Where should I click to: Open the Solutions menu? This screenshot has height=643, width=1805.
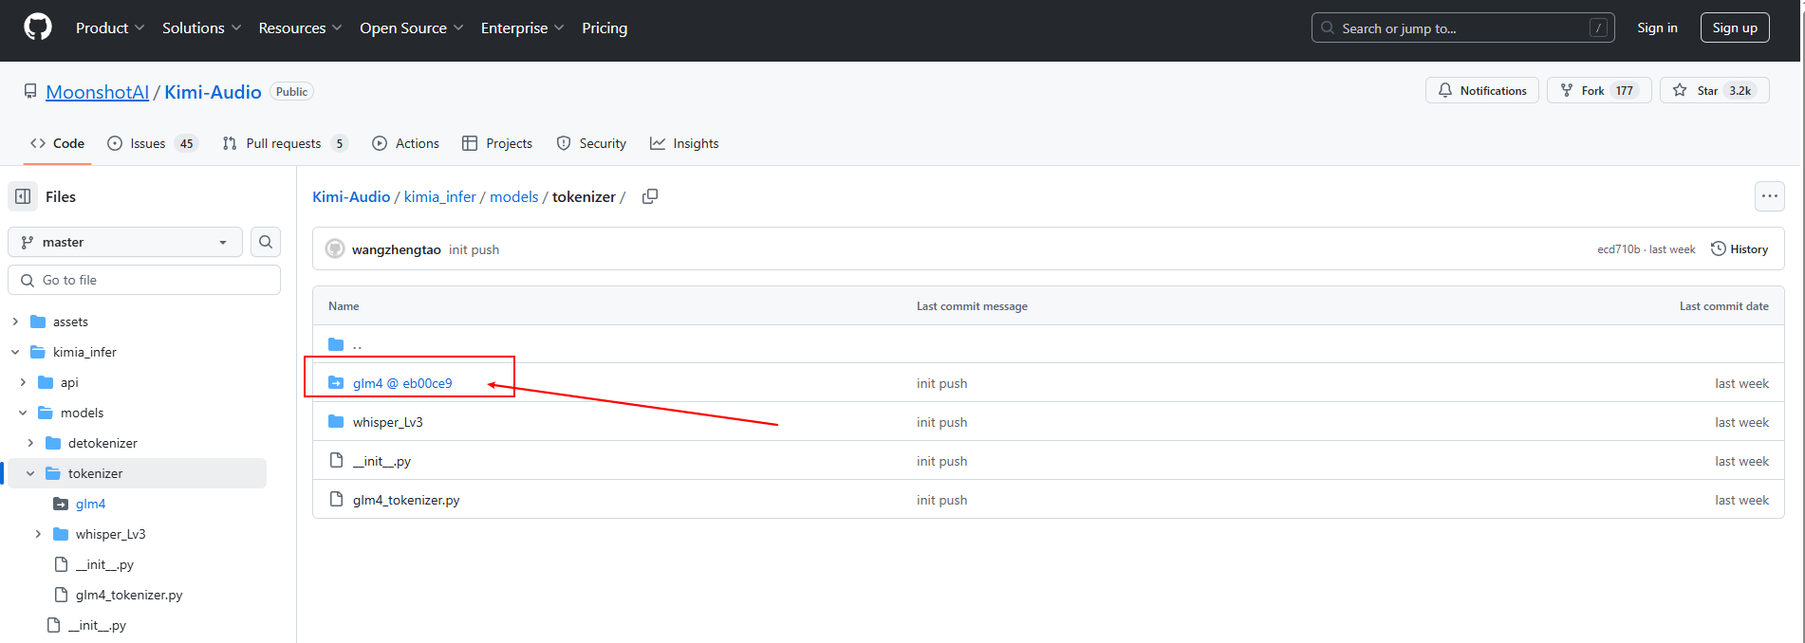point(201,28)
